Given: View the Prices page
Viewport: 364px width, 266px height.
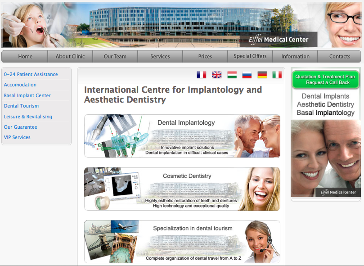Looking at the screenshot, I should coord(205,56).
